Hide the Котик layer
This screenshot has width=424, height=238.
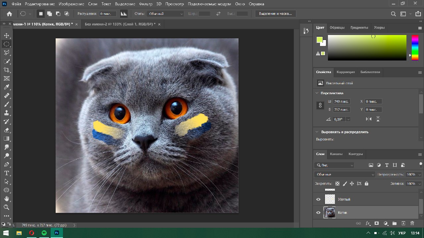[x=318, y=213]
